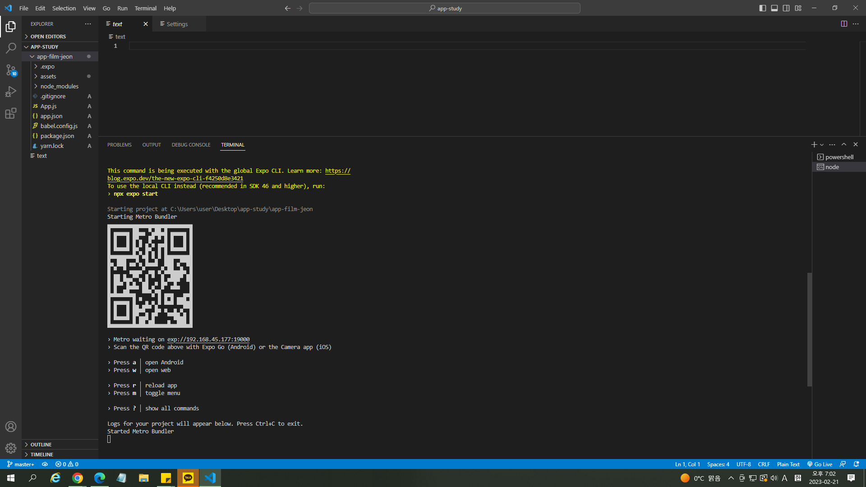866x487 pixels.
Task: Go back using the navigation arrow
Action: tap(288, 8)
